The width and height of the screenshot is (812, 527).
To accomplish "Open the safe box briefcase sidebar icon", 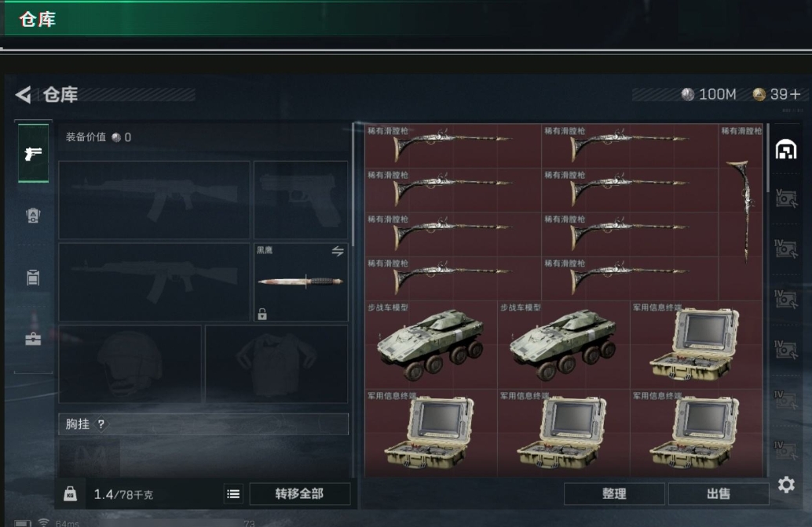I will click(x=33, y=339).
